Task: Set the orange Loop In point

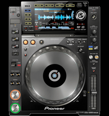Action: pos(26,42)
